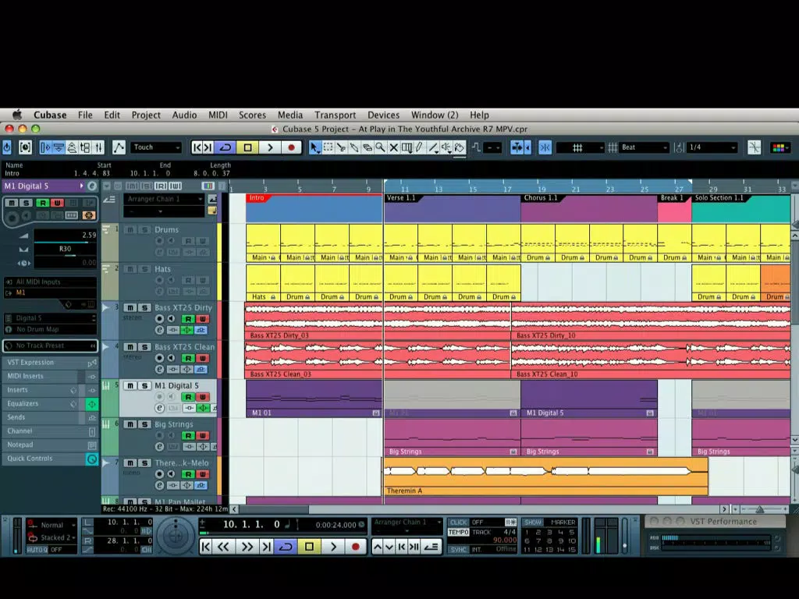Image resolution: width=799 pixels, height=599 pixels.
Task: Open the Transport menu
Action: 335,115
